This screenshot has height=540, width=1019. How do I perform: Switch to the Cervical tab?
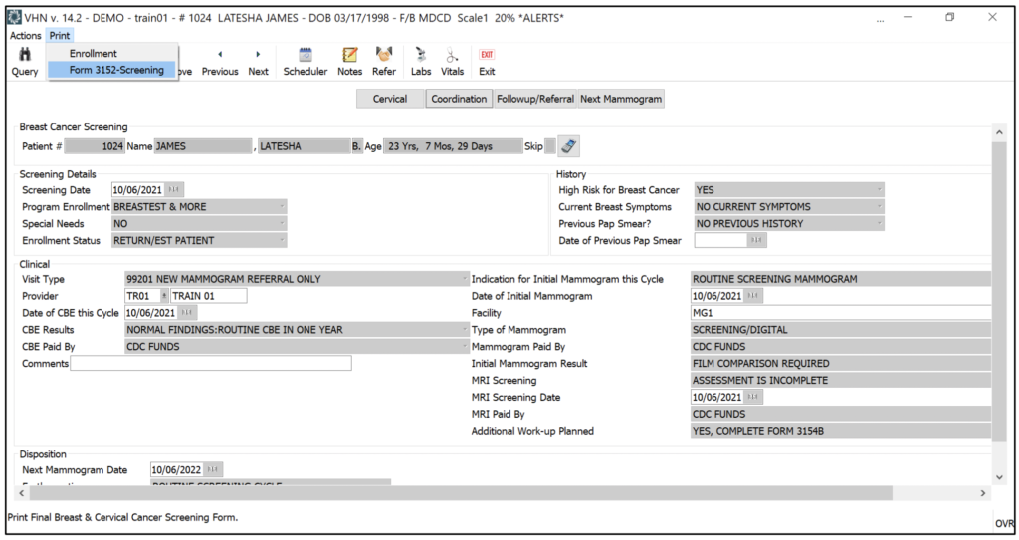390,99
